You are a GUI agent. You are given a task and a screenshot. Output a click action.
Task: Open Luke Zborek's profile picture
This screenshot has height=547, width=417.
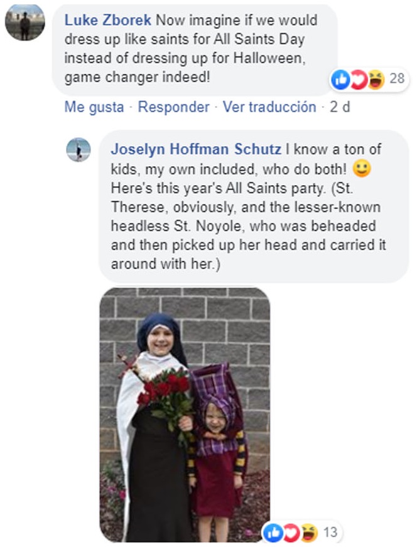click(24, 22)
